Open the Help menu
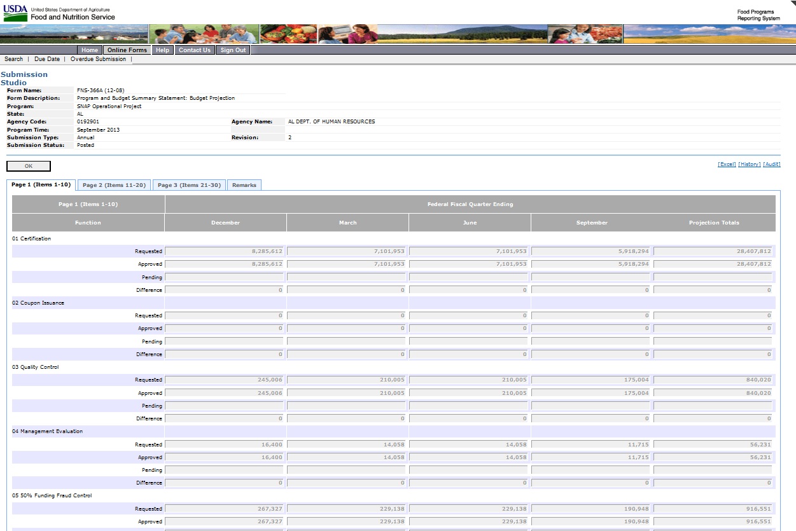This screenshot has height=531, width=796. click(x=163, y=50)
